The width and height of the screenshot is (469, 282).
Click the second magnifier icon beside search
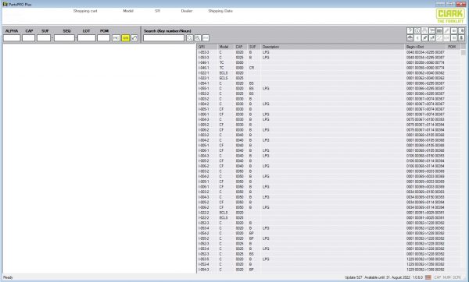pyautogui.click(x=198, y=38)
